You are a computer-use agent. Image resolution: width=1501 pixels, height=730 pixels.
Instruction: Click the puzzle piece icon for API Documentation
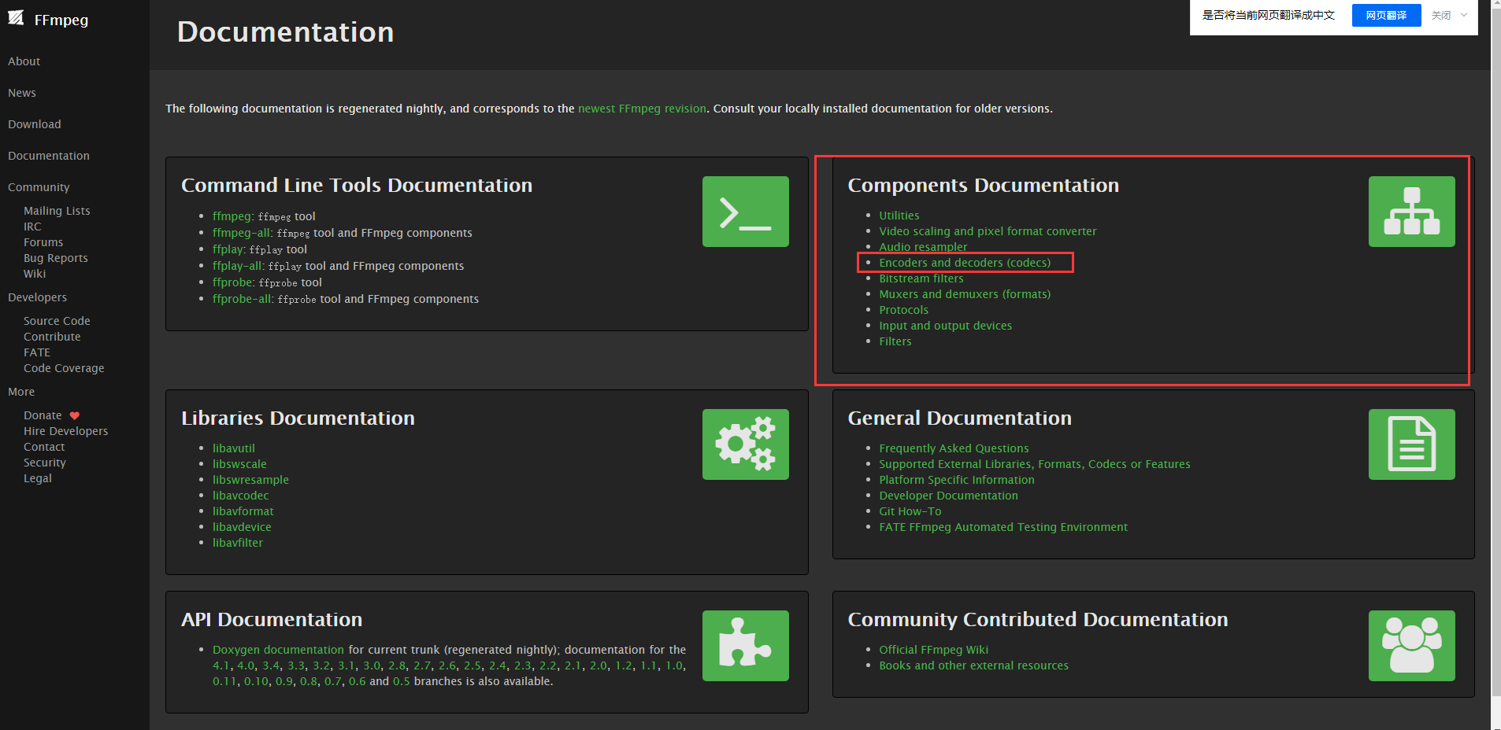(x=745, y=646)
